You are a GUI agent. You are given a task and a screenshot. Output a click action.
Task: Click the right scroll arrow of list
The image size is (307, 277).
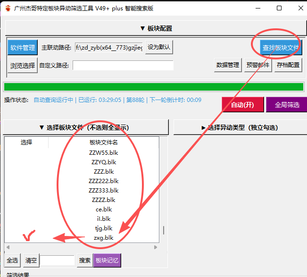156,247
